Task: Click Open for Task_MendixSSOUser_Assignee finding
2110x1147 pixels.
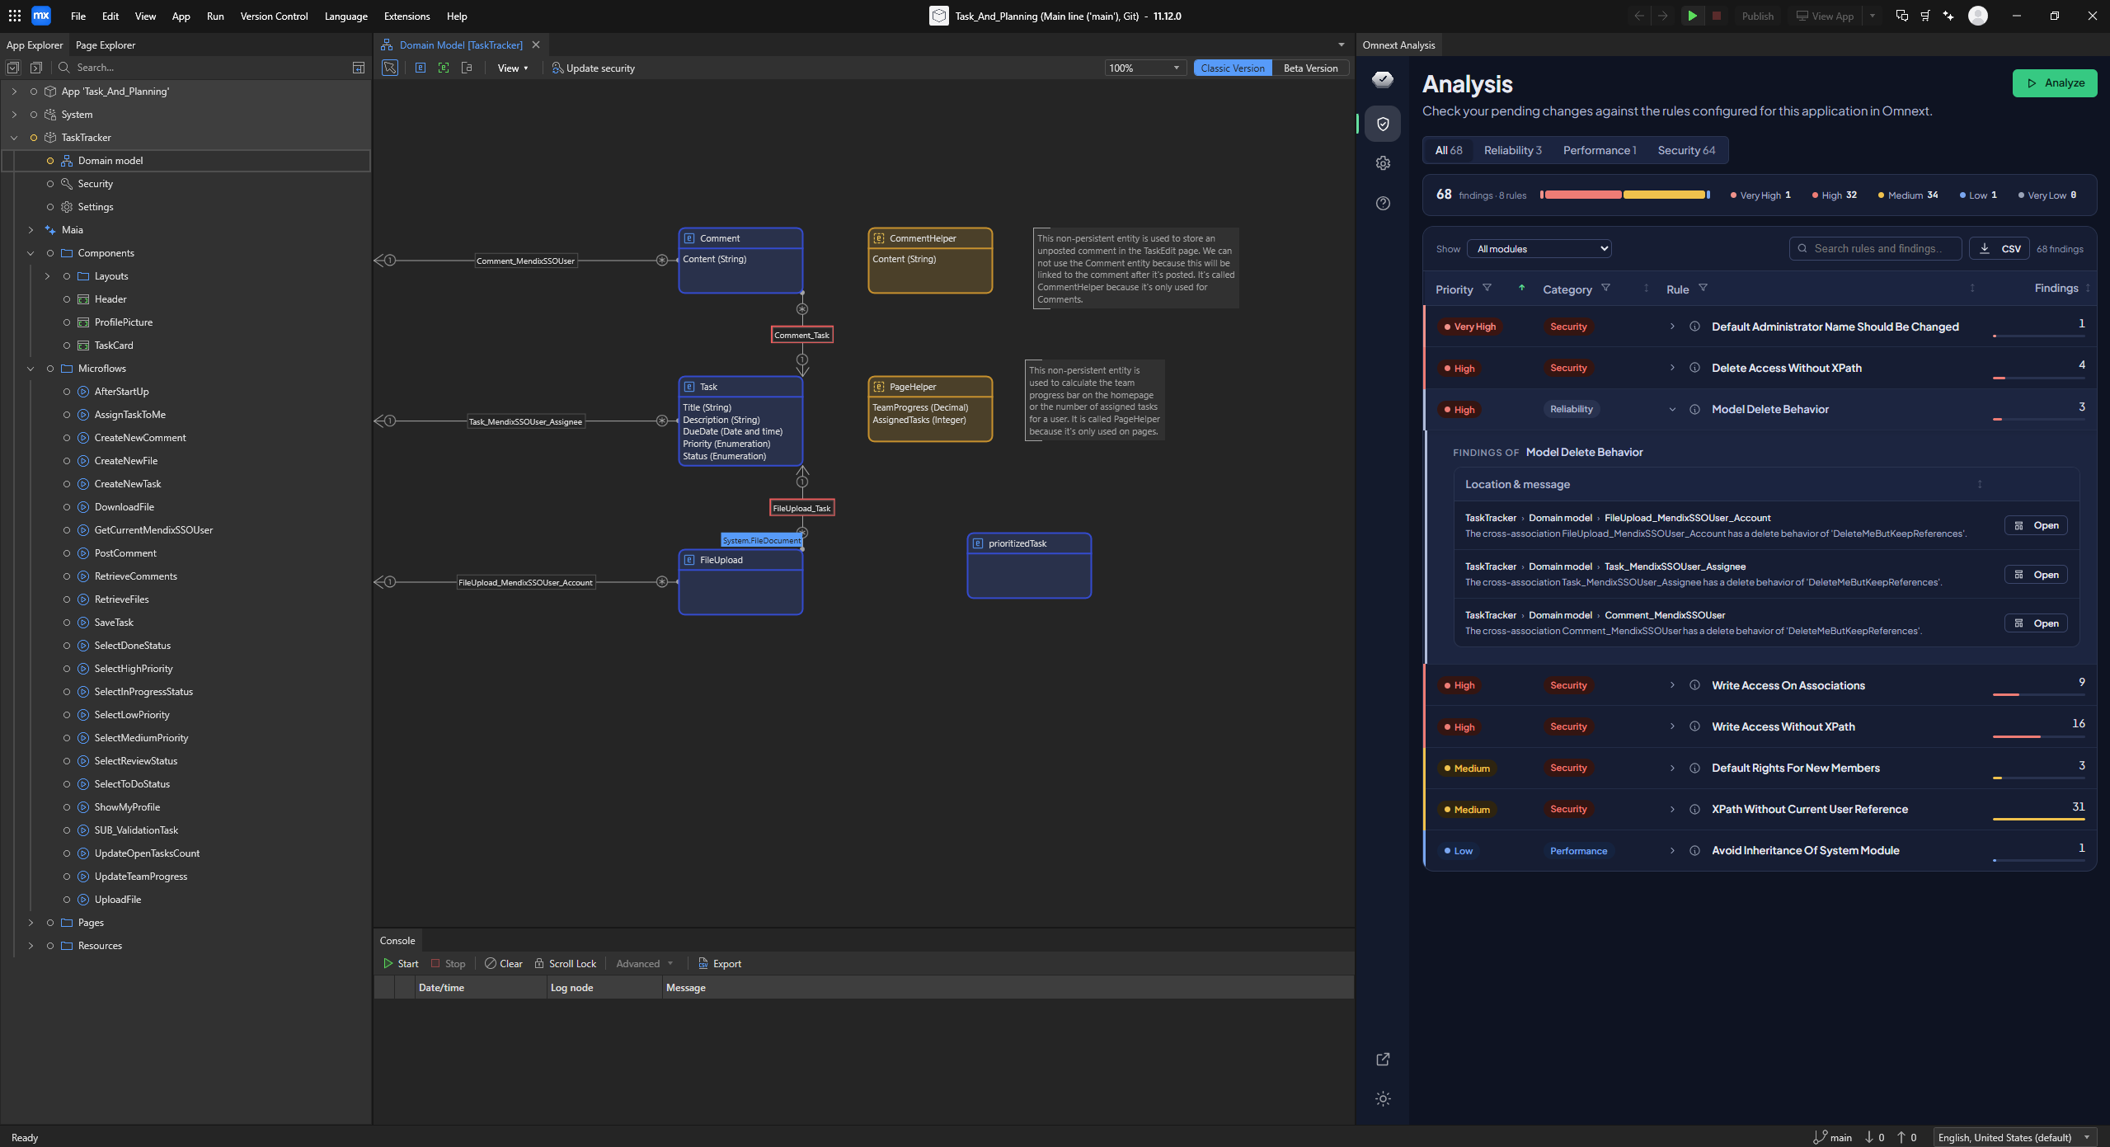Action: point(2036,575)
